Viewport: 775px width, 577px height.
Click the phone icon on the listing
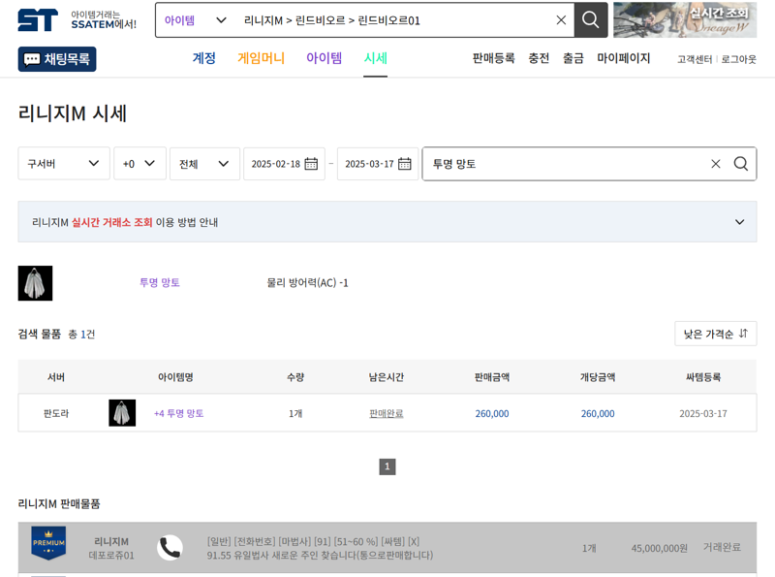(170, 548)
